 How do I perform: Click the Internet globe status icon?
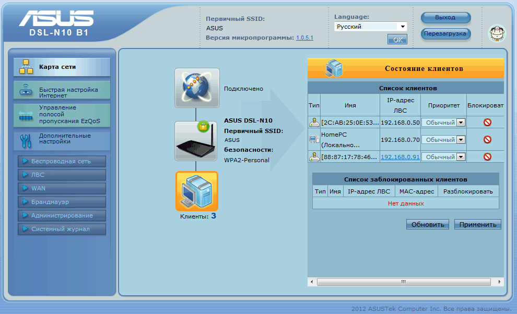pyautogui.click(x=197, y=88)
